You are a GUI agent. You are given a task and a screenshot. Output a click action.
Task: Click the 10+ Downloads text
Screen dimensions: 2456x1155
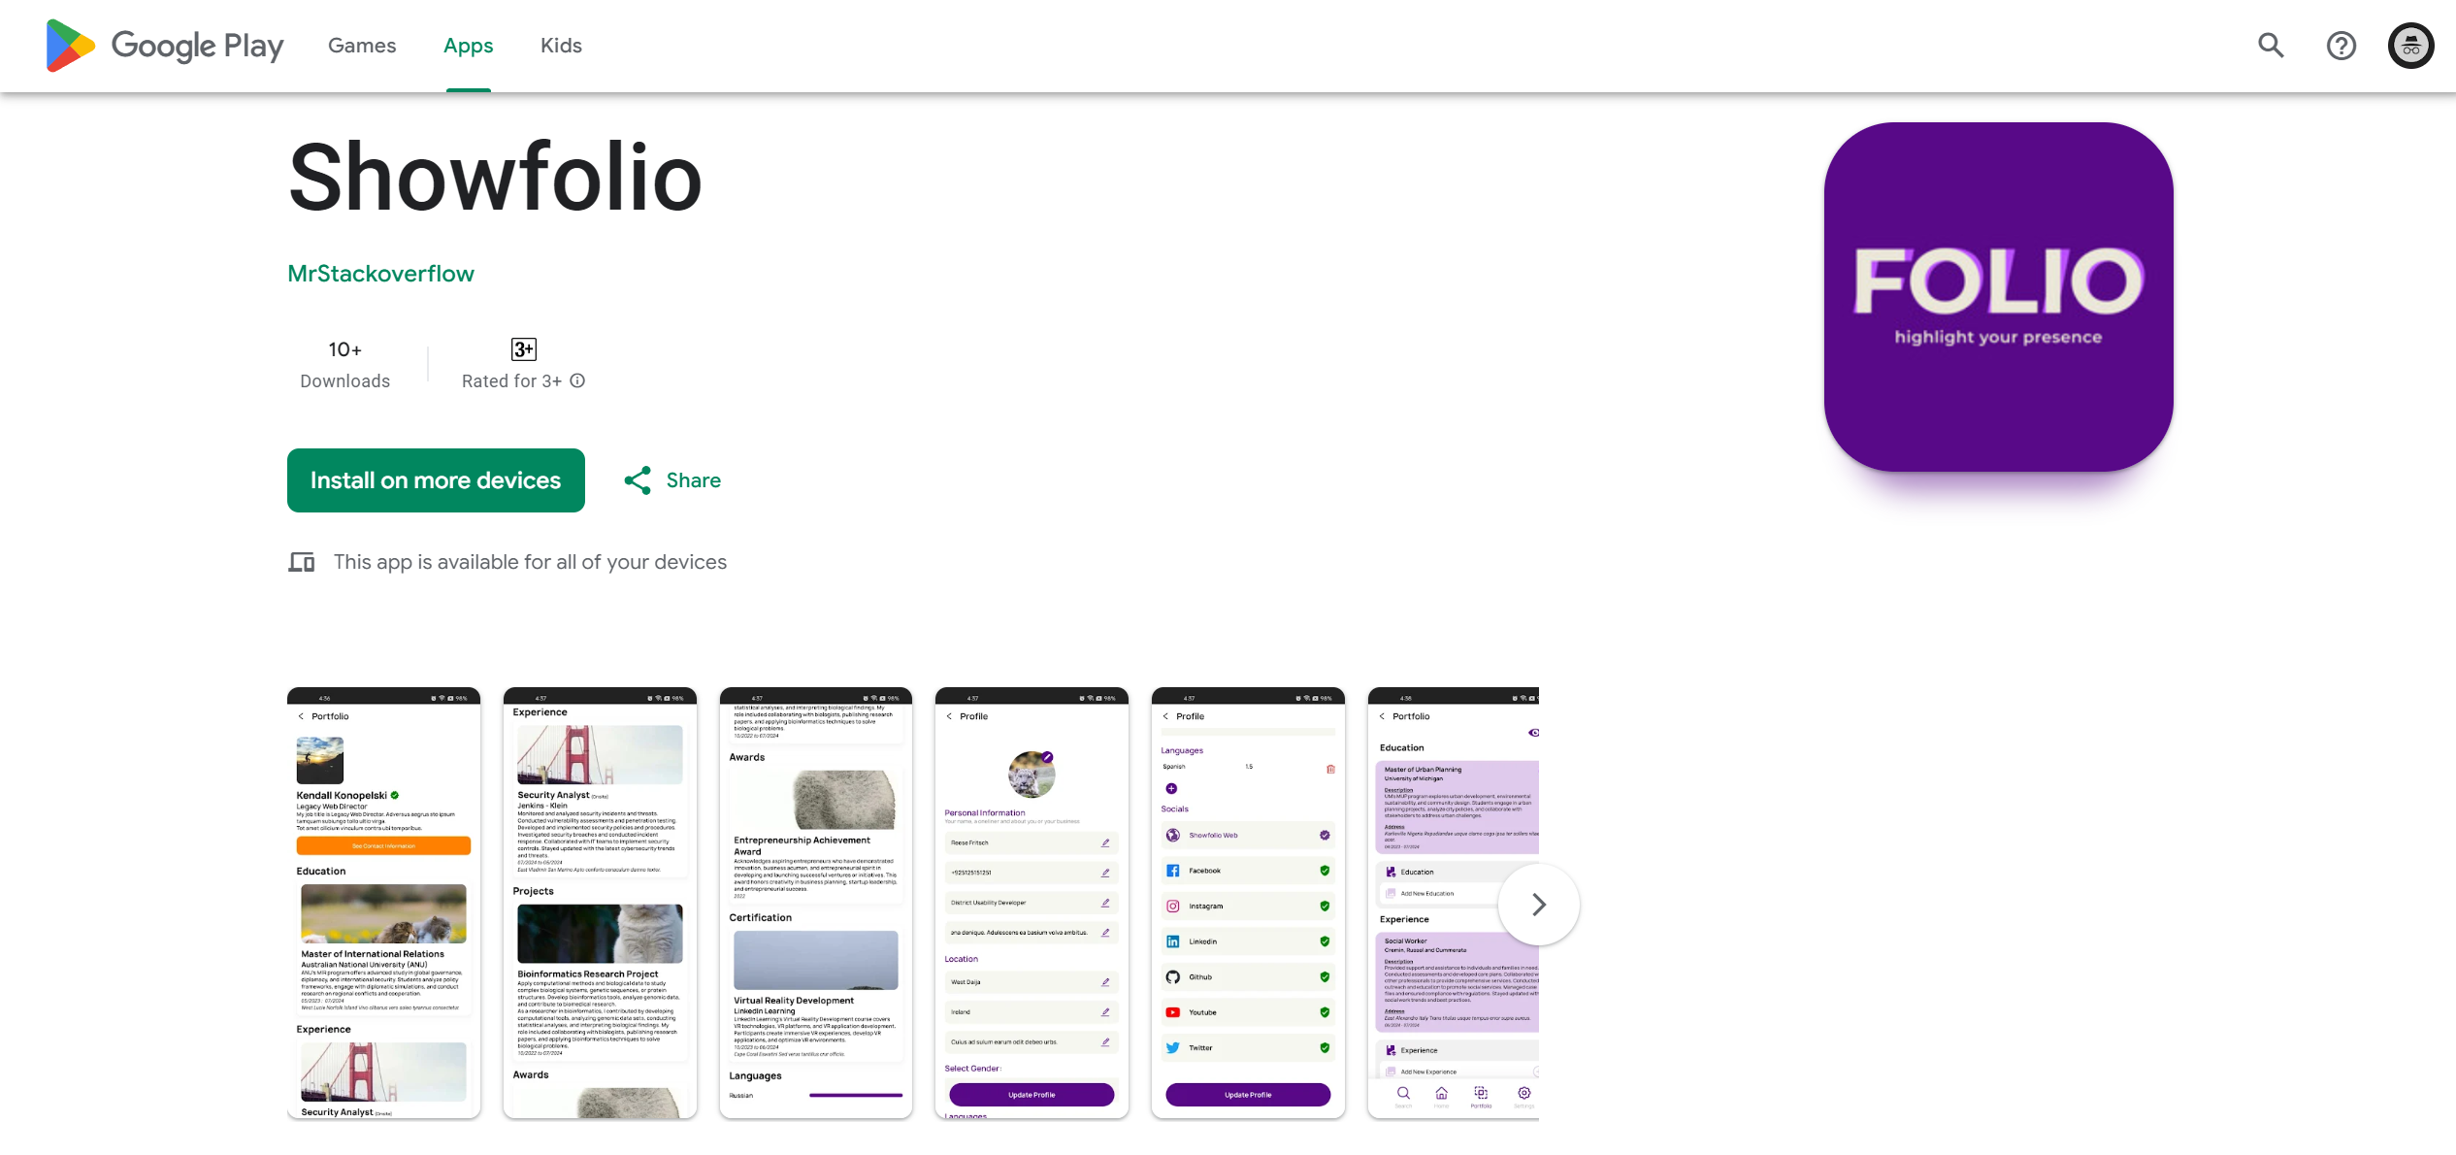[344, 364]
